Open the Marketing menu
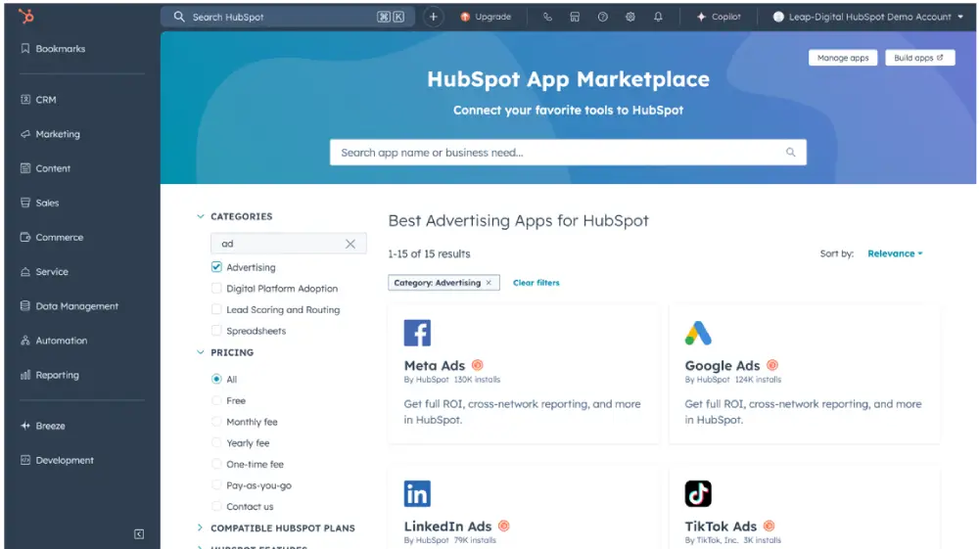979x549 pixels. pyautogui.click(x=51, y=134)
